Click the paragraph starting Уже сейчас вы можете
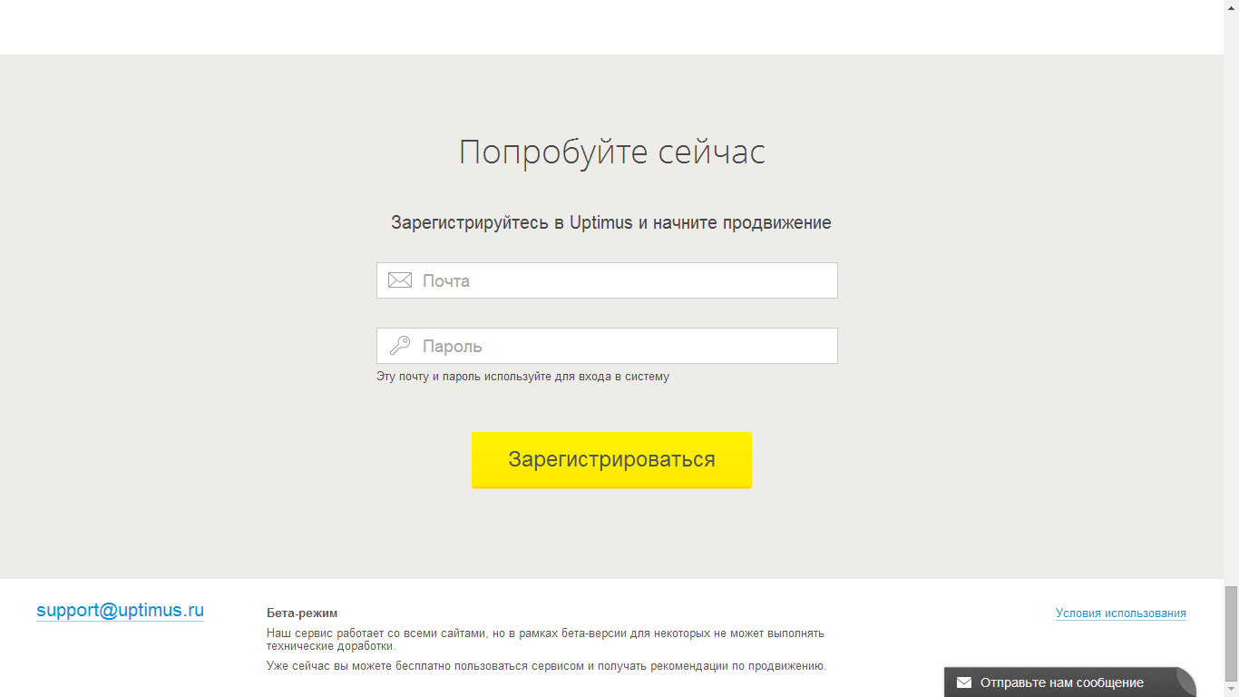Image resolution: width=1239 pixels, height=697 pixels. click(x=547, y=665)
